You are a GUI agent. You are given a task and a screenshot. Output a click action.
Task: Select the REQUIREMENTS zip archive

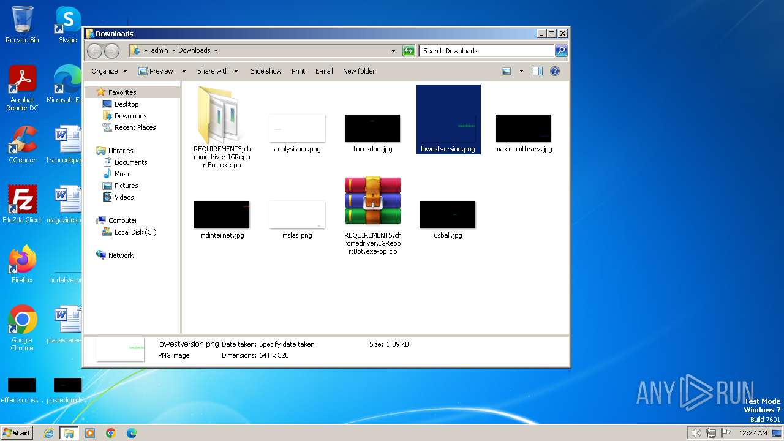(372, 216)
